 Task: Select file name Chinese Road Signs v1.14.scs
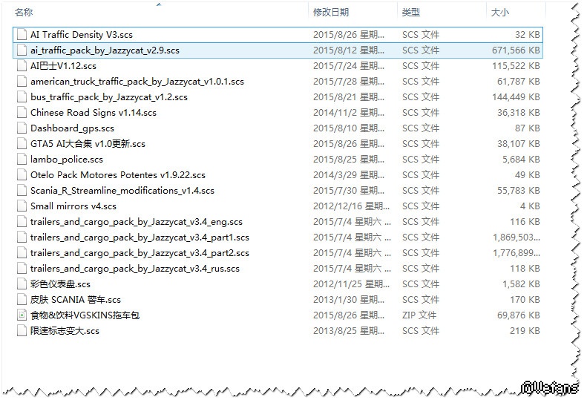click(94, 113)
